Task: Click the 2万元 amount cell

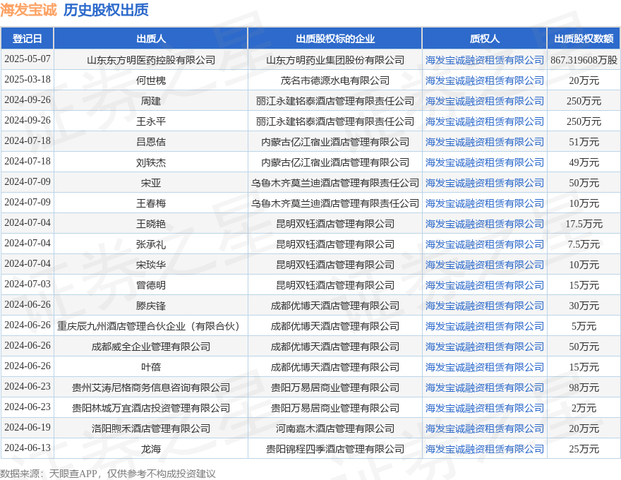Action: tap(584, 408)
